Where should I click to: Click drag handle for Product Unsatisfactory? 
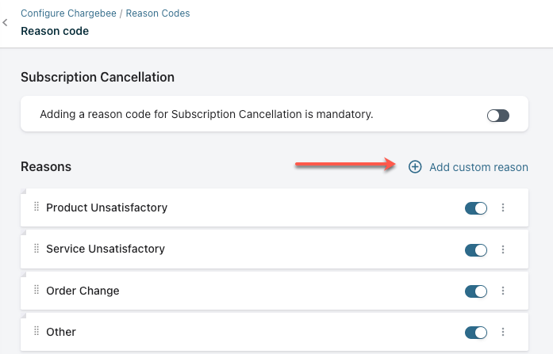[36, 207]
